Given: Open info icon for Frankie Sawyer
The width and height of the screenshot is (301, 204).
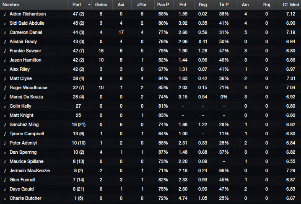Looking at the screenshot, I should (x=5, y=51).
